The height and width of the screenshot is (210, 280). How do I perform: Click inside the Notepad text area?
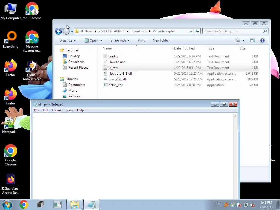click(133, 156)
